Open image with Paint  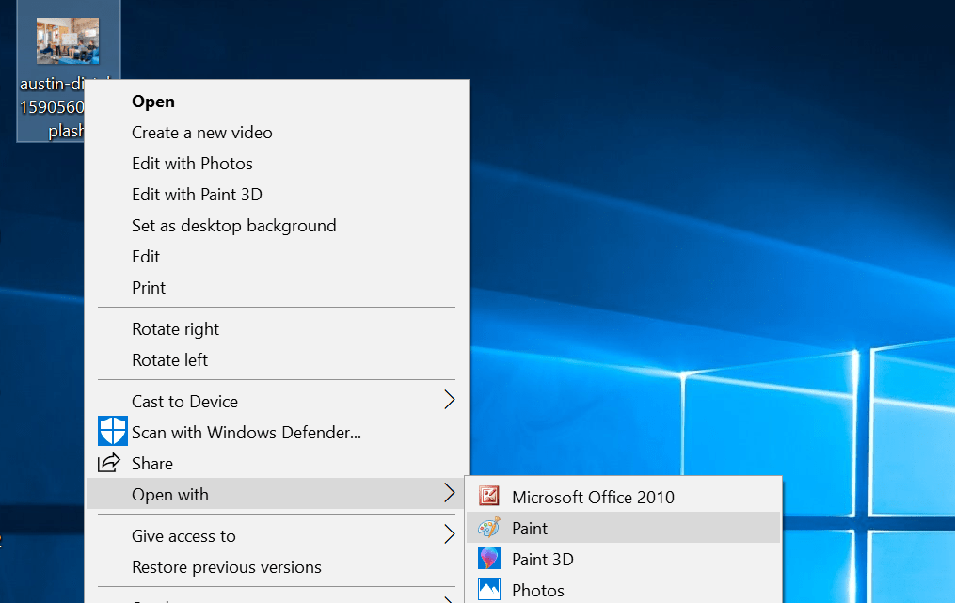tap(623, 528)
